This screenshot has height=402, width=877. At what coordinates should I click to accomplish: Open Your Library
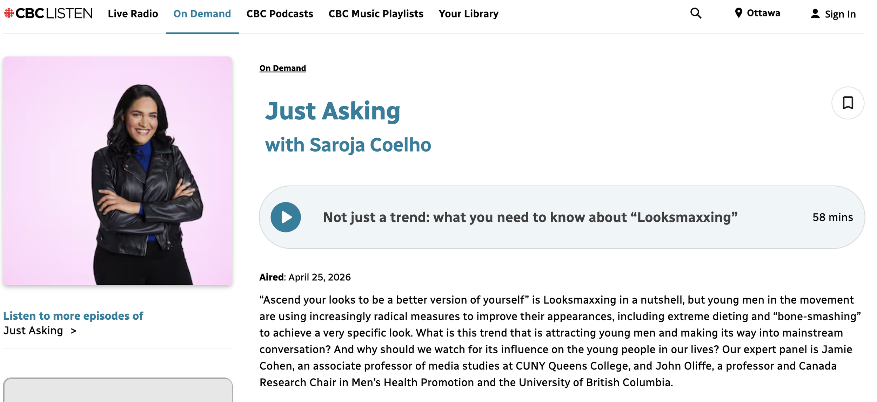(468, 14)
